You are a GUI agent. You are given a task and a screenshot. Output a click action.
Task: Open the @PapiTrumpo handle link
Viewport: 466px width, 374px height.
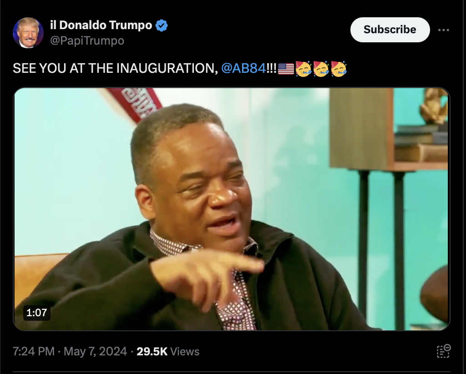click(87, 40)
